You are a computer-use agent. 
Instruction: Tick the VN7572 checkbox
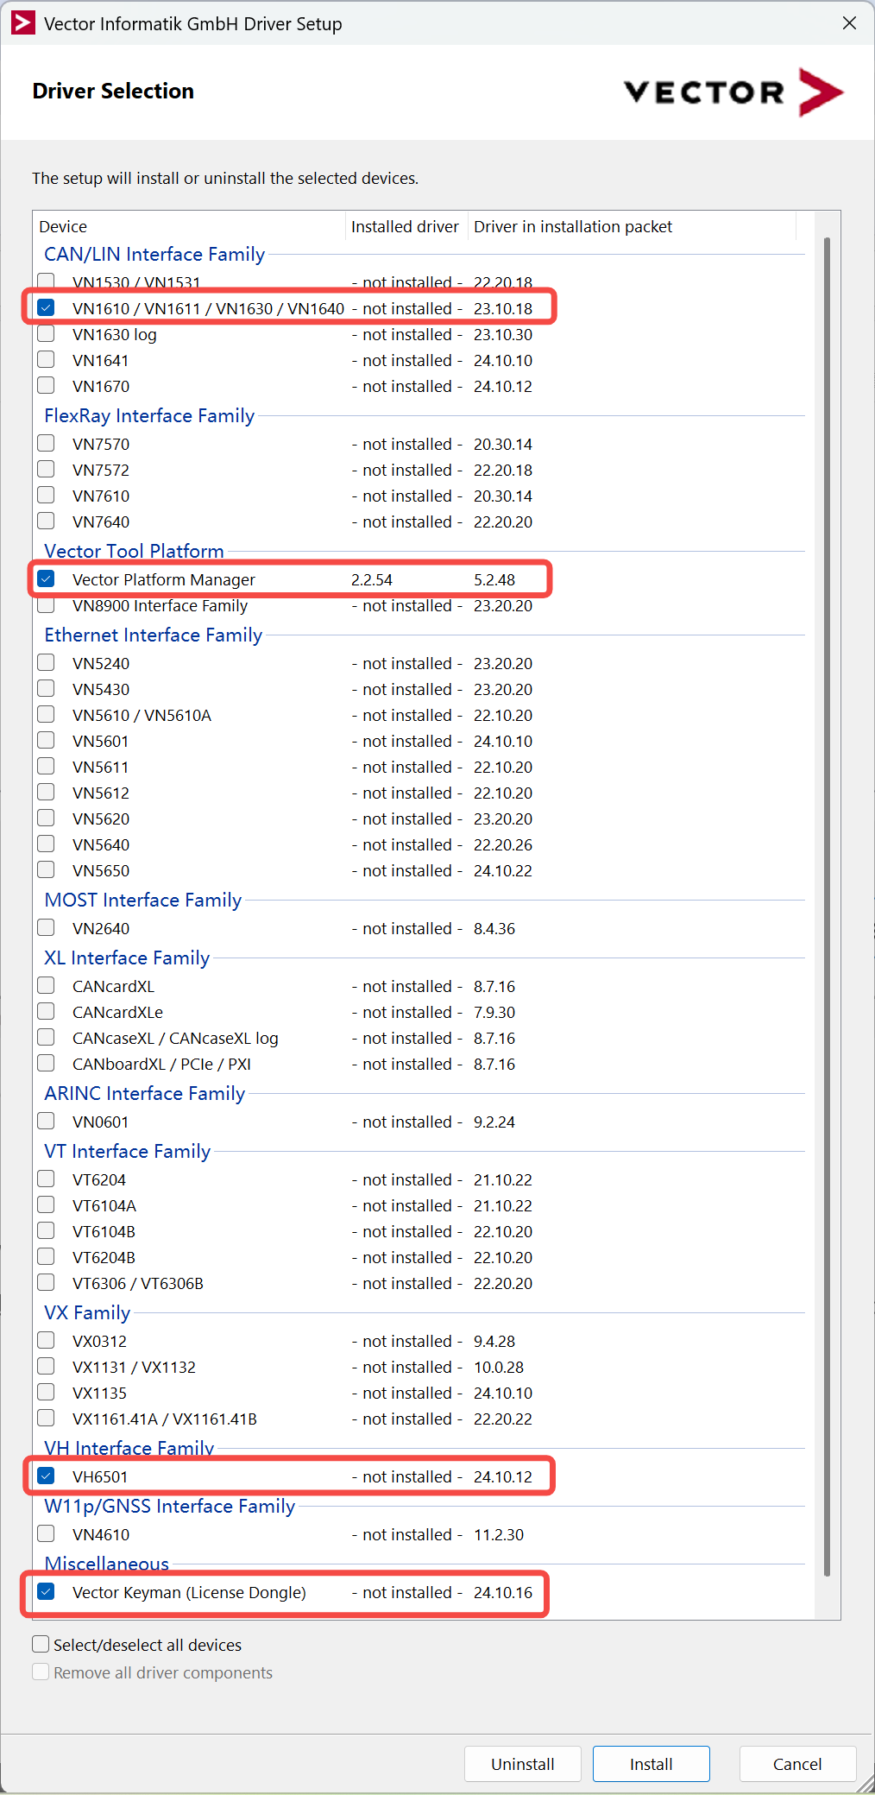(47, 469)
